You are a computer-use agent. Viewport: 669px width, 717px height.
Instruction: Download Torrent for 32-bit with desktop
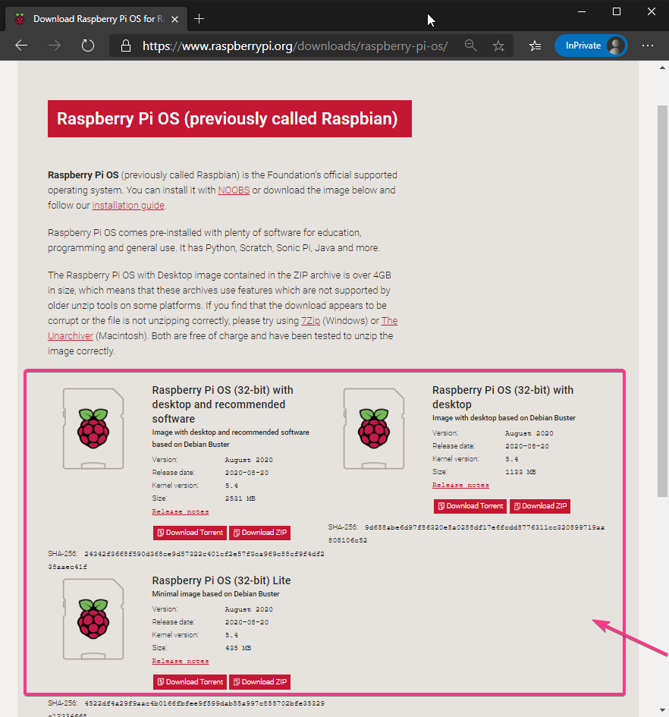click(x=470, y=506)
